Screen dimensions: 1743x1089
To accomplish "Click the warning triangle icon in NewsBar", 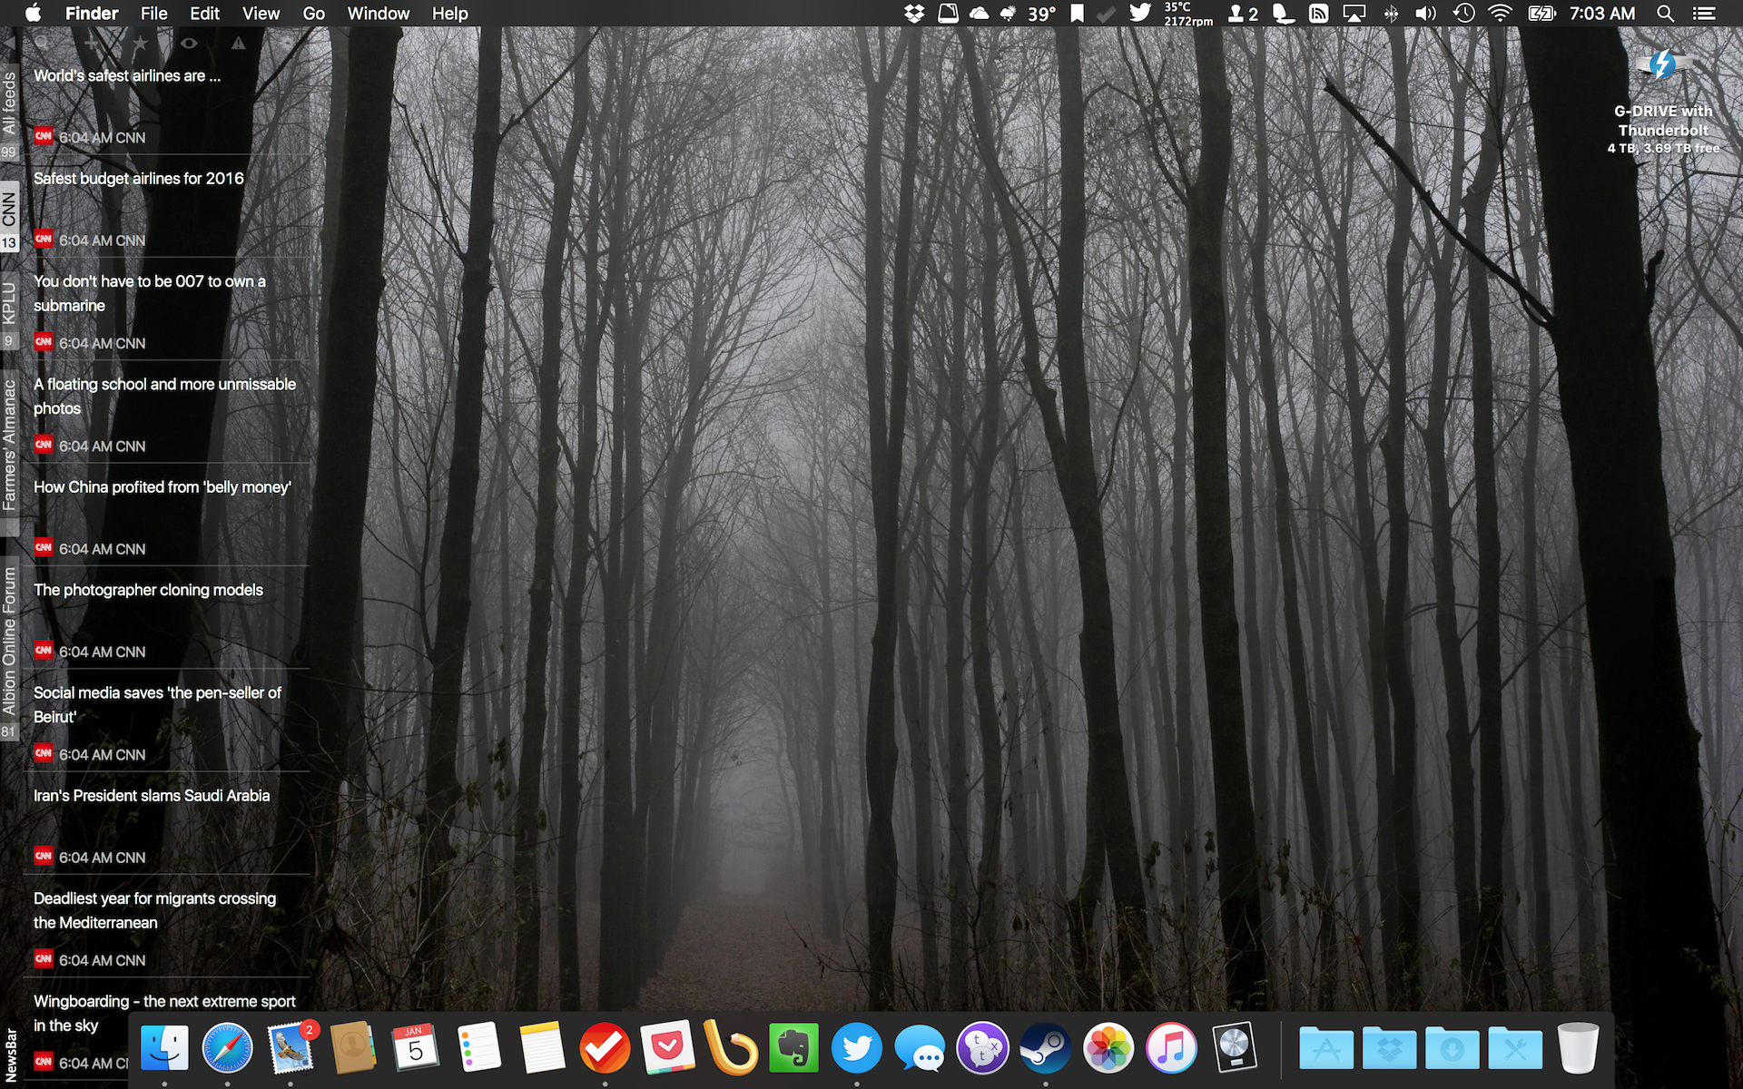I will (x=238, y=43).
